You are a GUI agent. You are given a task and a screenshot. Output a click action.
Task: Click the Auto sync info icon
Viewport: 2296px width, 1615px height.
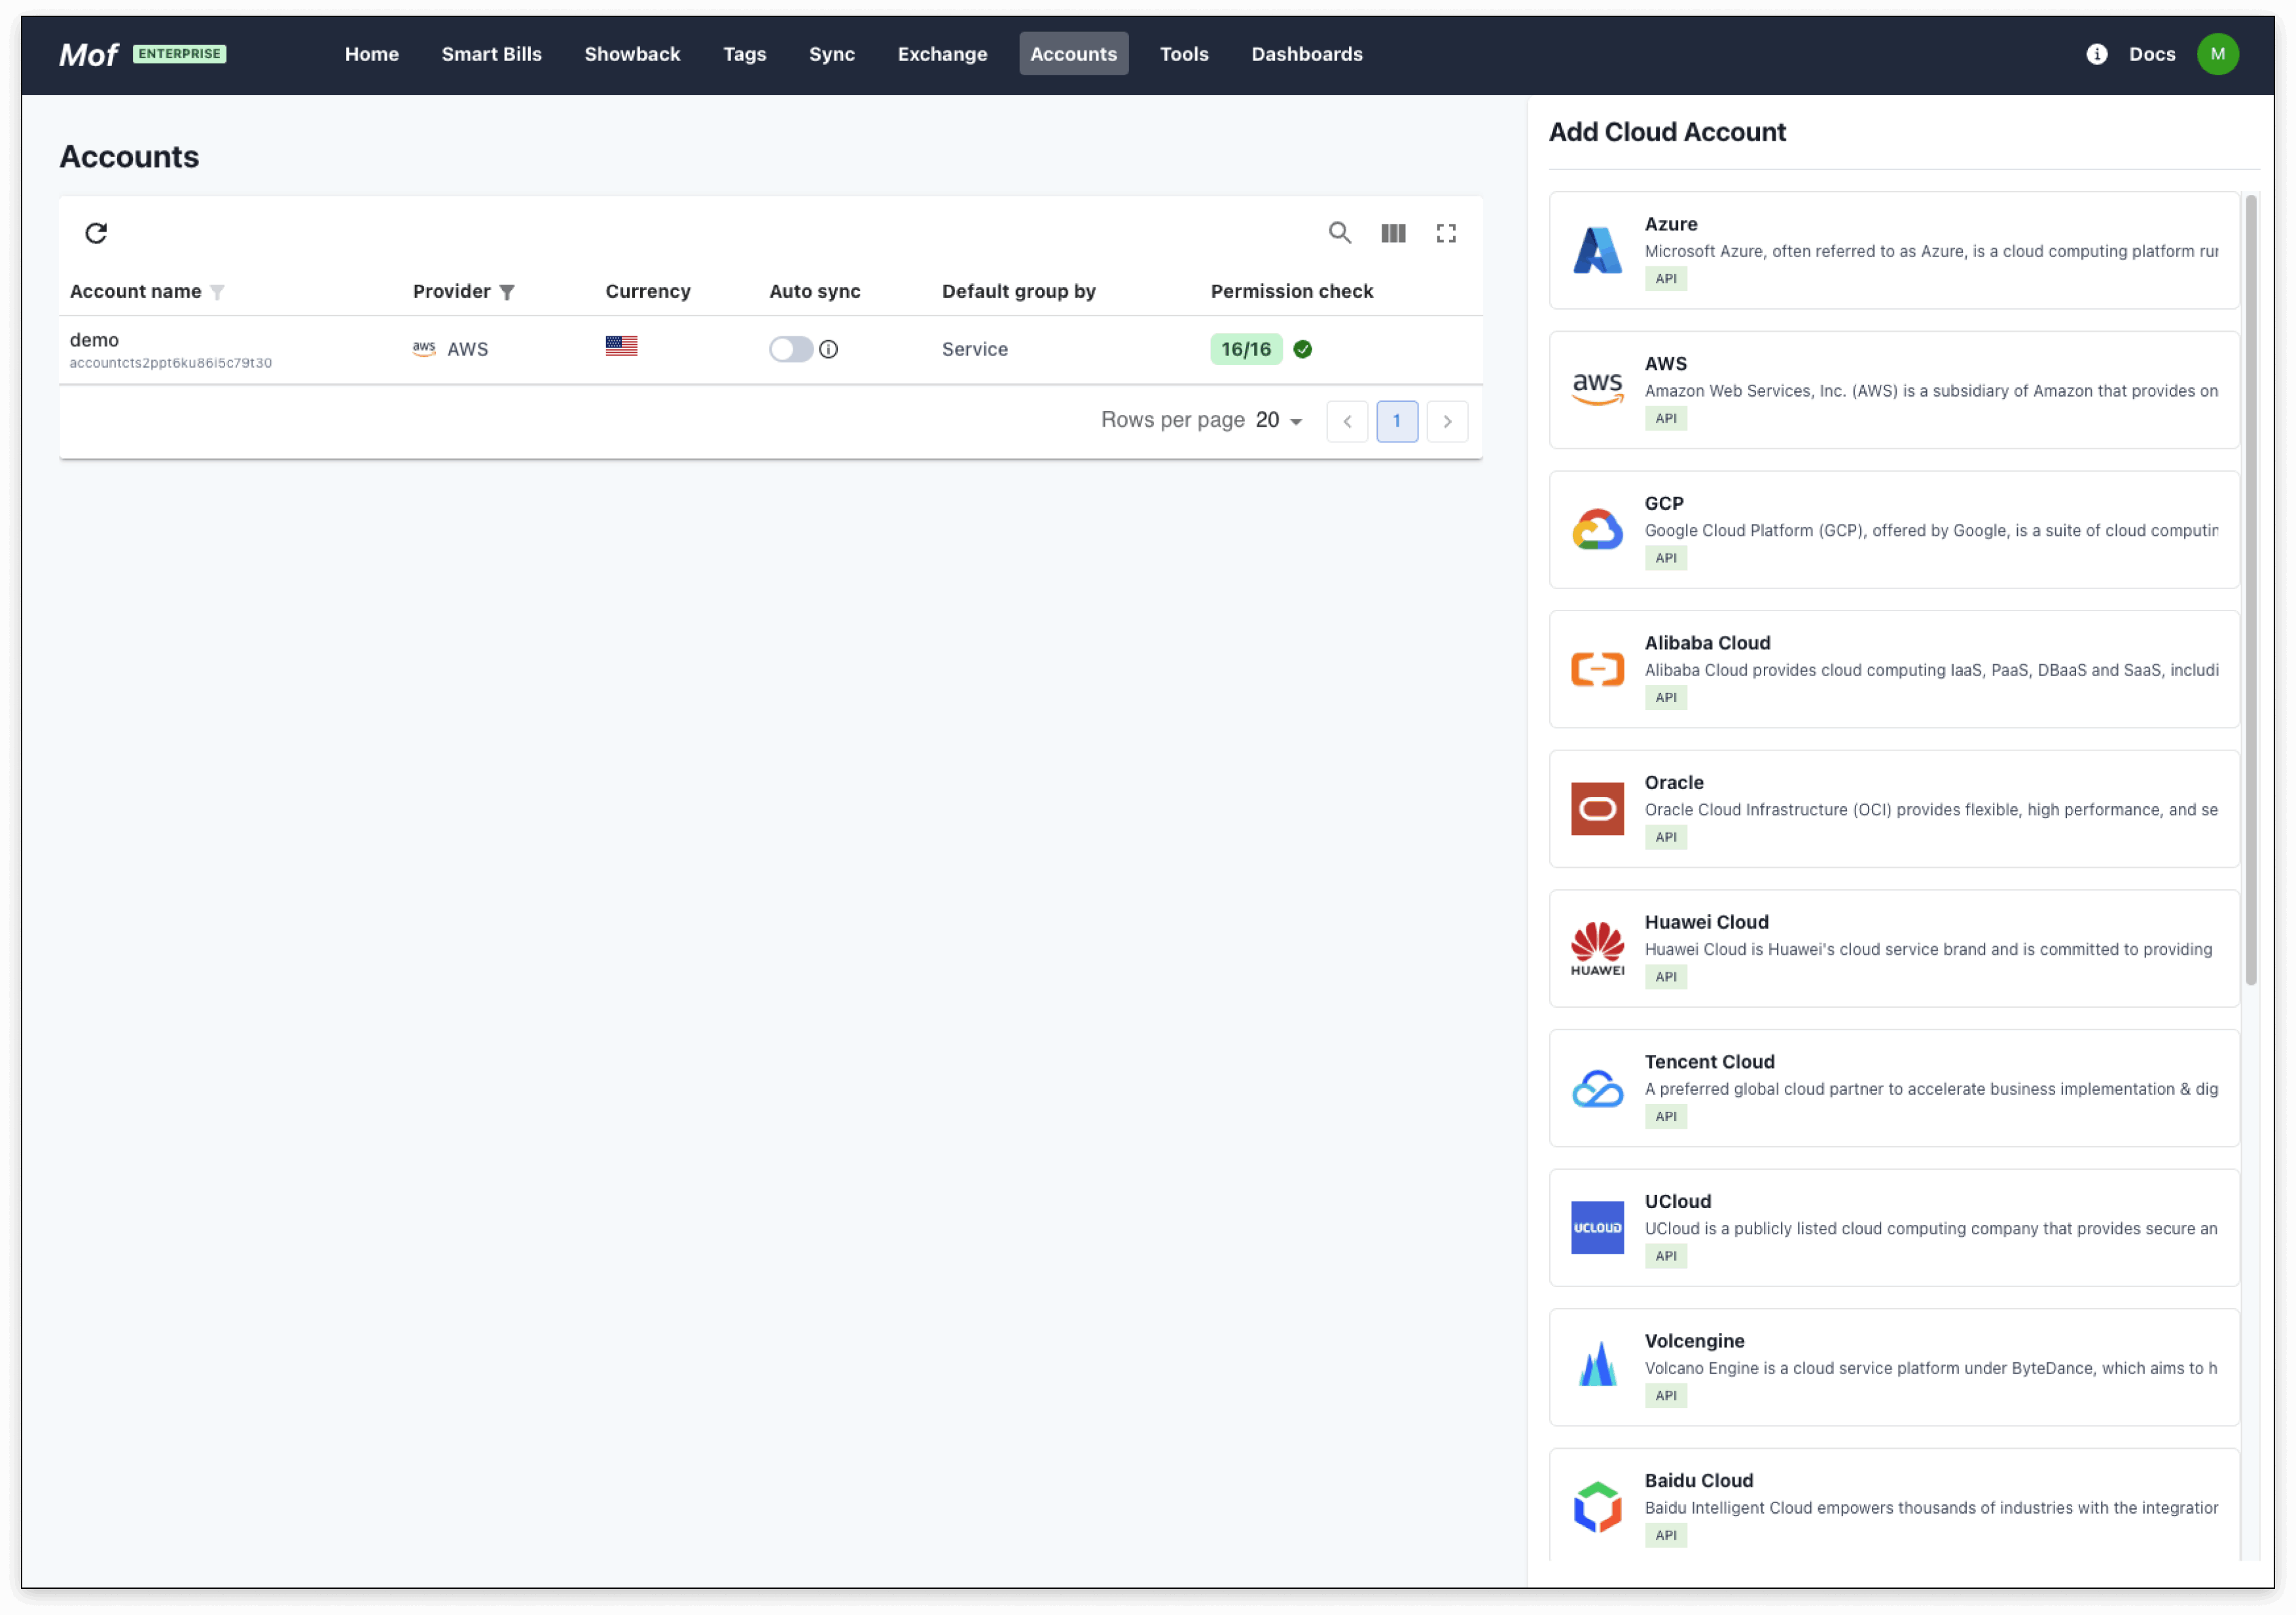tap(828, 349)
